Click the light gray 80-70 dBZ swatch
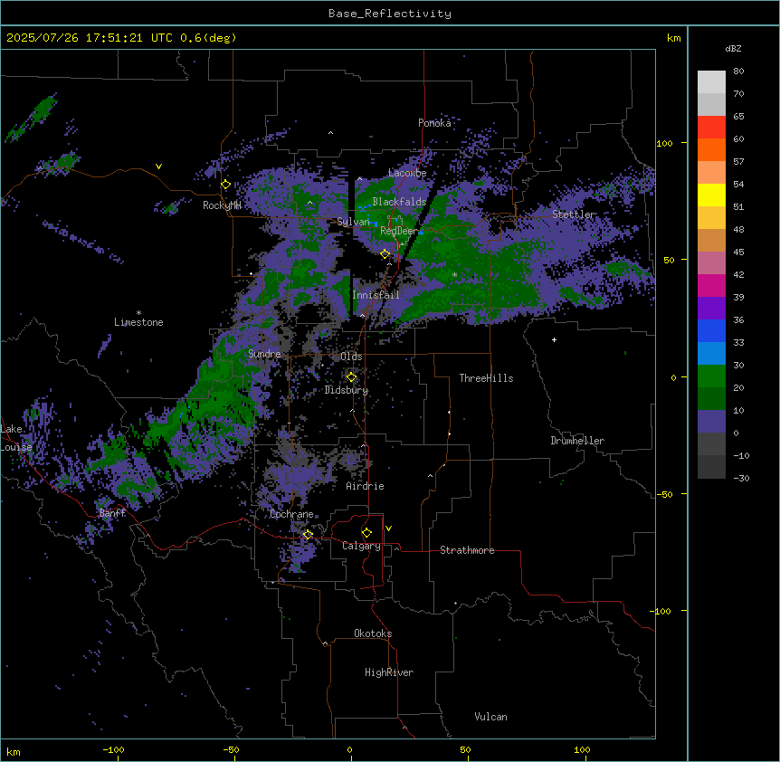This screenshot has height=762, width=780. [x=711, y=82]
